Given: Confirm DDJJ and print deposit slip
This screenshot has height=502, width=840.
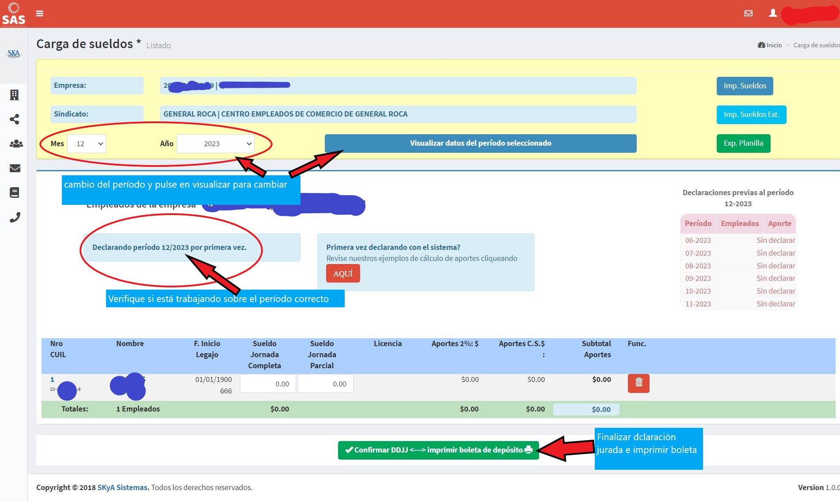Looking at the screenshot, I should (438, 450).
